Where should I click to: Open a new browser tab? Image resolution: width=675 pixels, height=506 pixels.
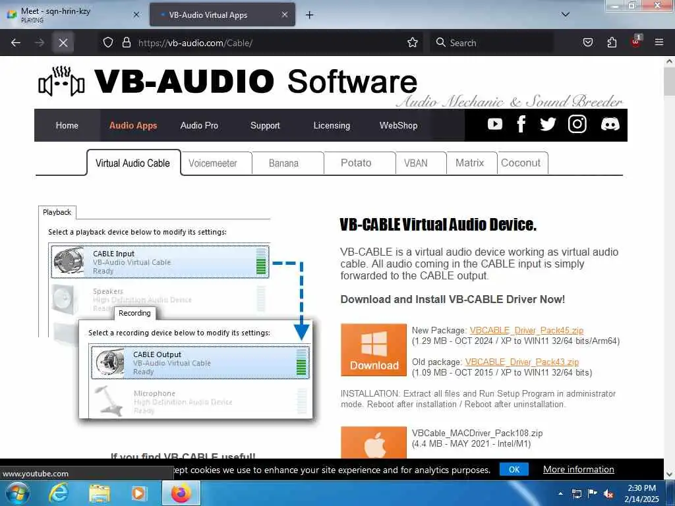point(310,15)
